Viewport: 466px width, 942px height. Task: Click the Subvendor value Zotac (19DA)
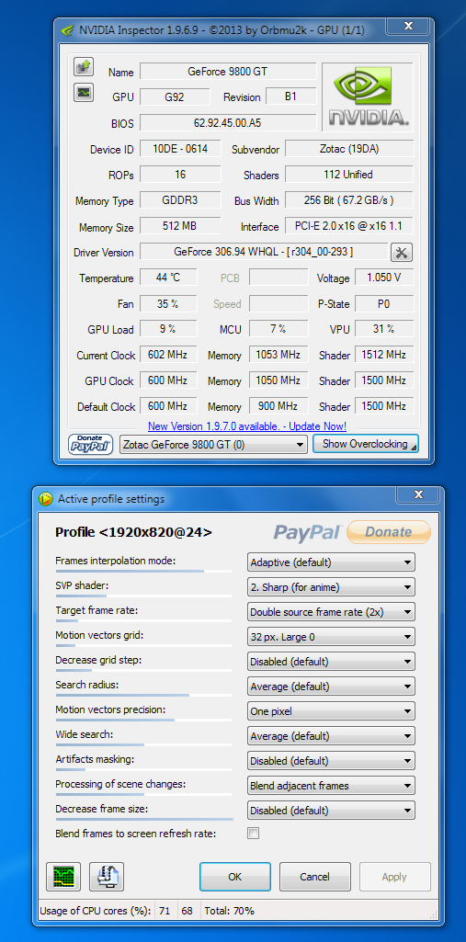click(349, 148)
